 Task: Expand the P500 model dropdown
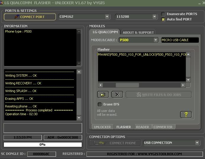(x=156, y=40)
